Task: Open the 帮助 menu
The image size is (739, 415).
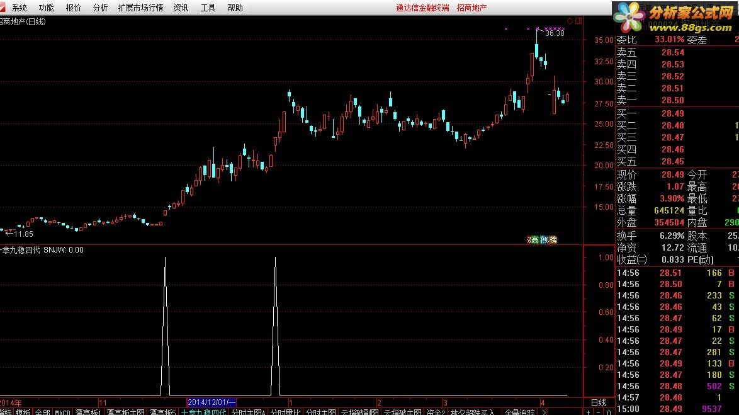Action: click(x=235, y=8)
